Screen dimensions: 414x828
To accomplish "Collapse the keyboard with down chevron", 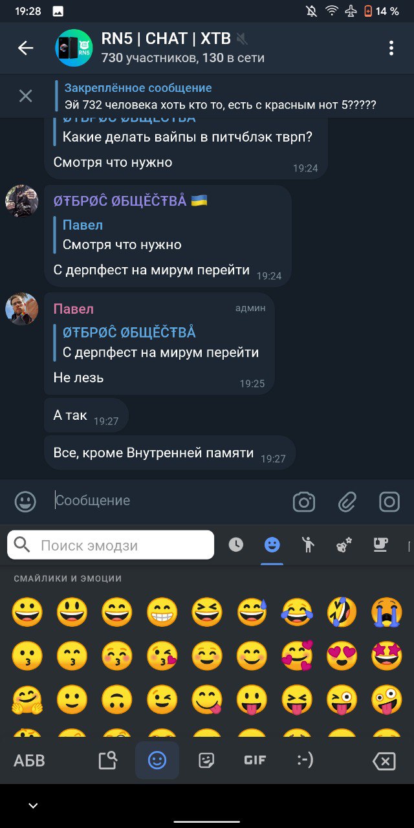I will pos(33,806).
